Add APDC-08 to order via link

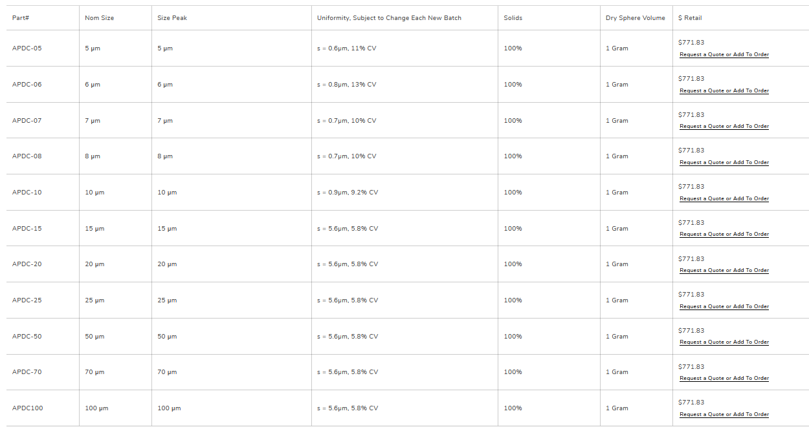(724, 163)
